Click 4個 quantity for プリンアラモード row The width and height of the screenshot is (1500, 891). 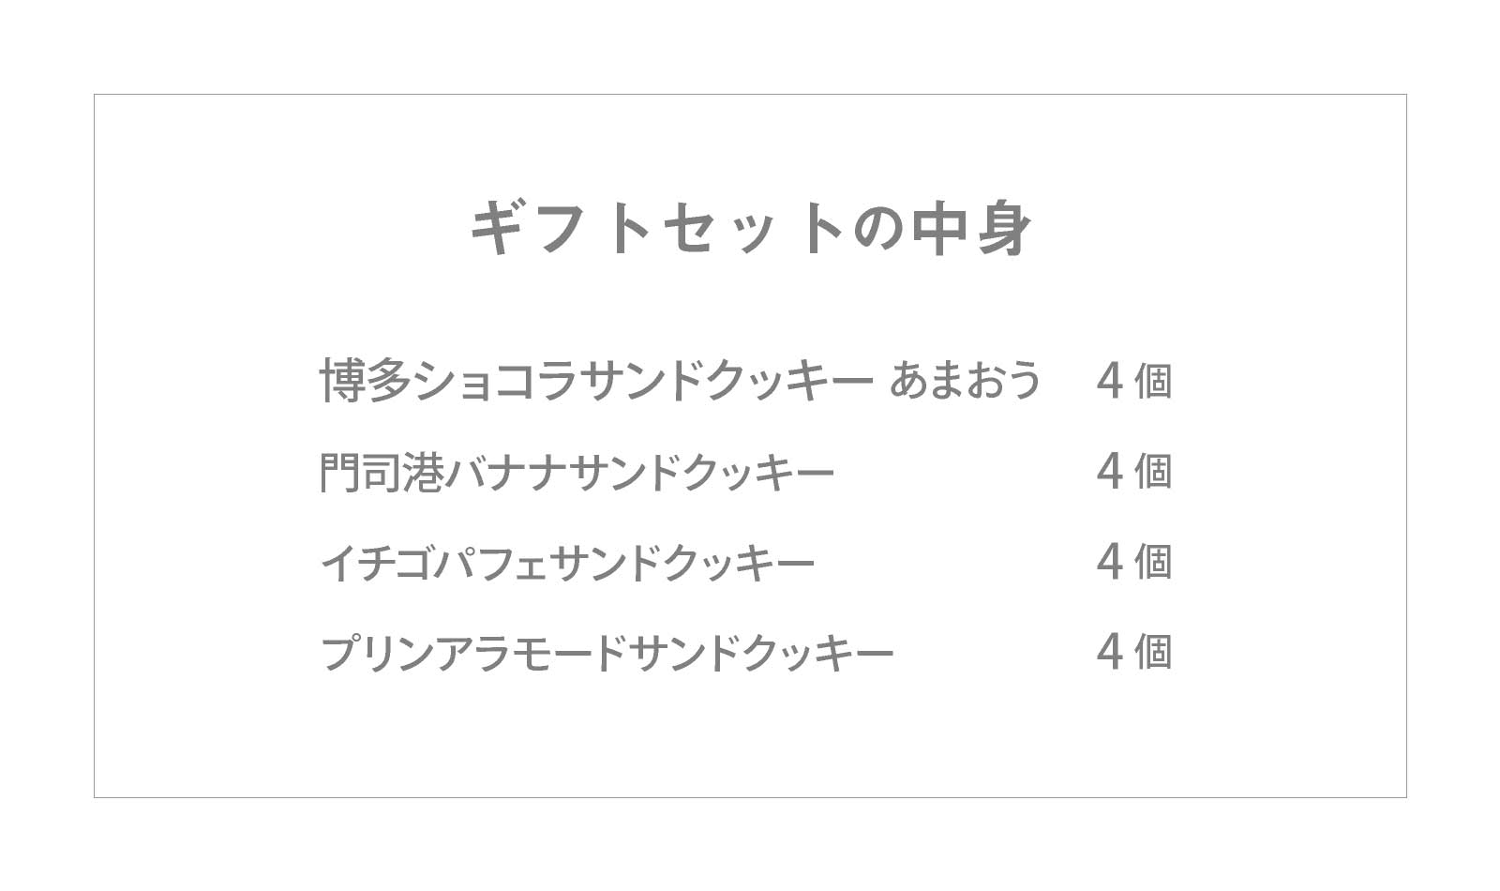(1133, 653)
